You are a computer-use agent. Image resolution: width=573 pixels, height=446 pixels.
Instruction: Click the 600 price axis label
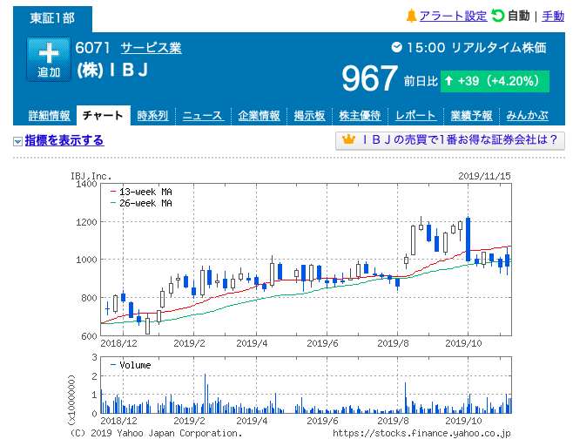click(89, 335)
